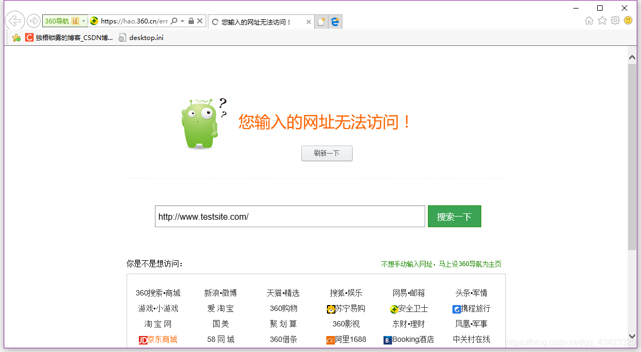641x352 pixels.
Task: Open the 360购物 link
Action: click(x=284, y=308)
